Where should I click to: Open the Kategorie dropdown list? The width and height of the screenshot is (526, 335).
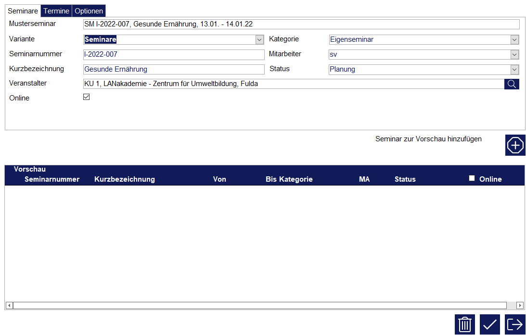pyautogui.click(x=514, y=40)
